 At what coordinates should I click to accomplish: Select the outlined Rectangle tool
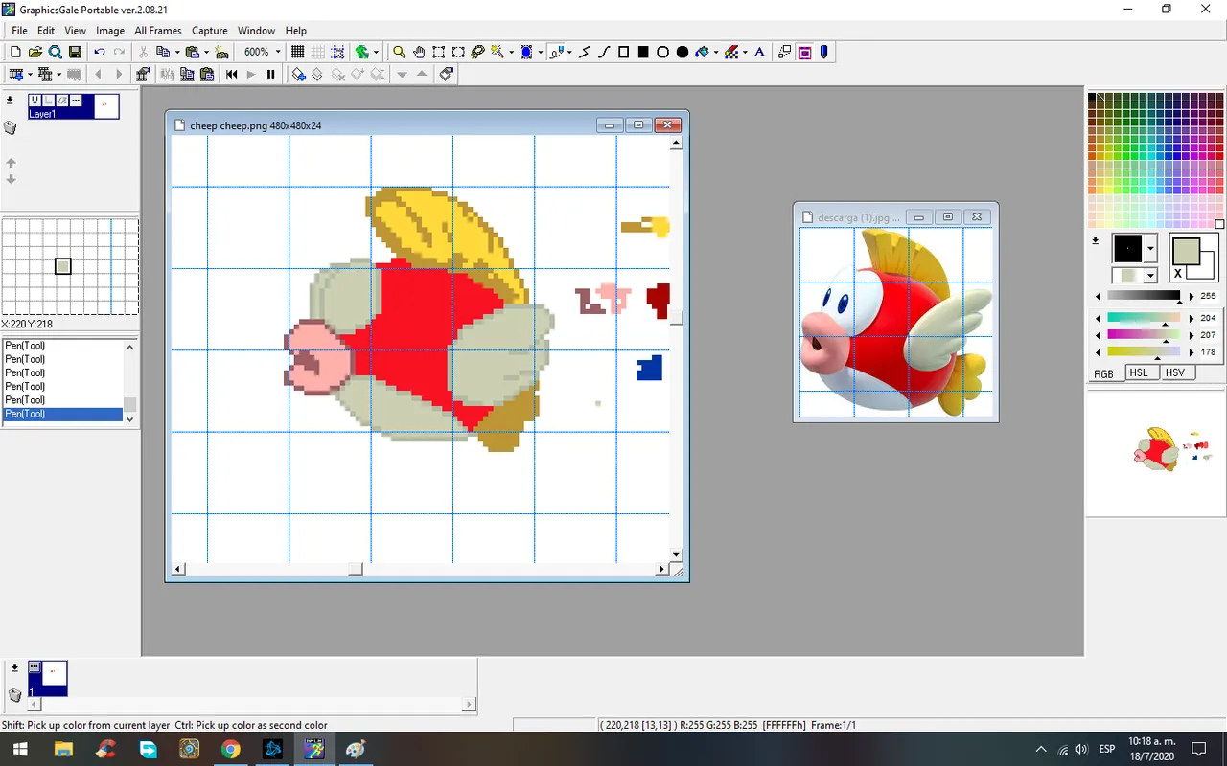(x=623, y=52)
